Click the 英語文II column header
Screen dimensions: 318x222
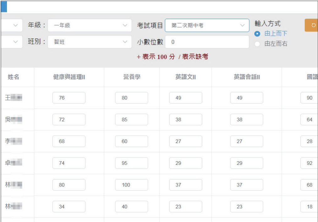coord(186,77)
